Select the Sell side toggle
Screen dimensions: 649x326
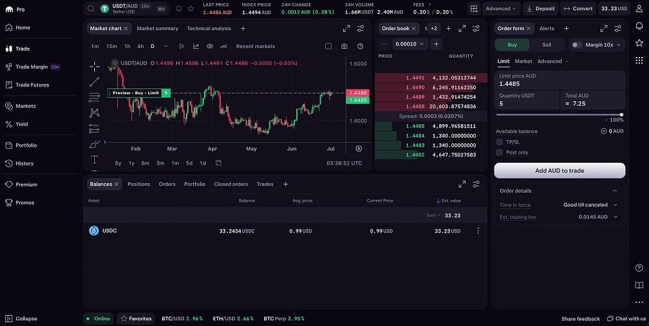(547, 45)
